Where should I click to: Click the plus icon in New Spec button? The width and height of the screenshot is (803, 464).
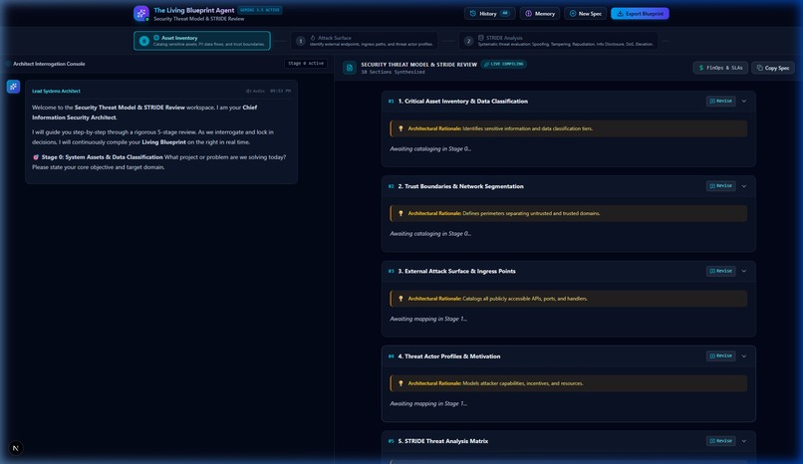click(573, 13)
